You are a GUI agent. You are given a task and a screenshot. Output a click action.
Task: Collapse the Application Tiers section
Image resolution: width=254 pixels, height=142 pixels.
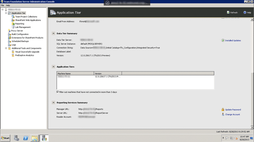(53, 67)
